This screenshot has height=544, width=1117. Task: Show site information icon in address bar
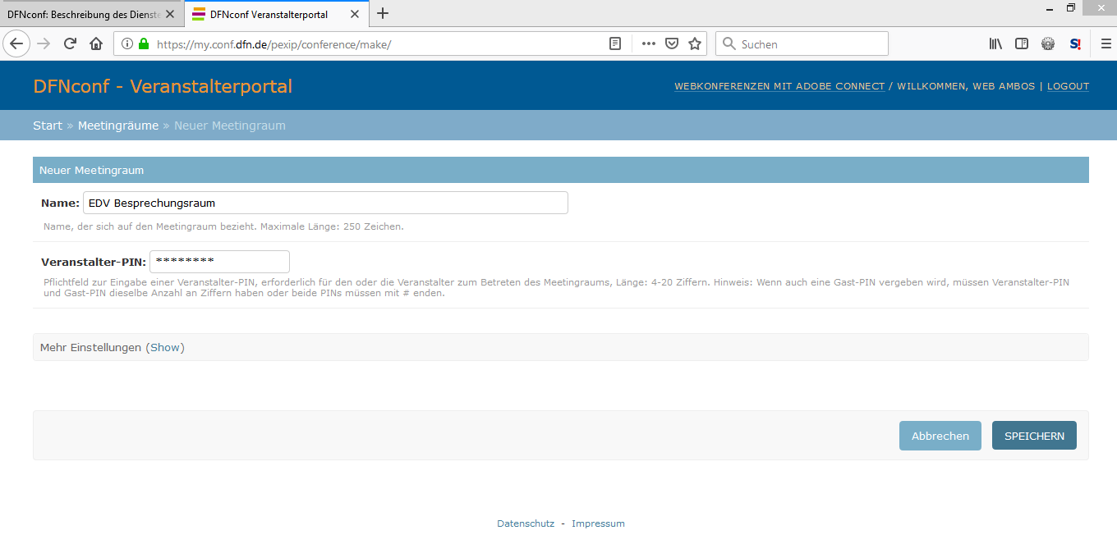coord(127,44)
